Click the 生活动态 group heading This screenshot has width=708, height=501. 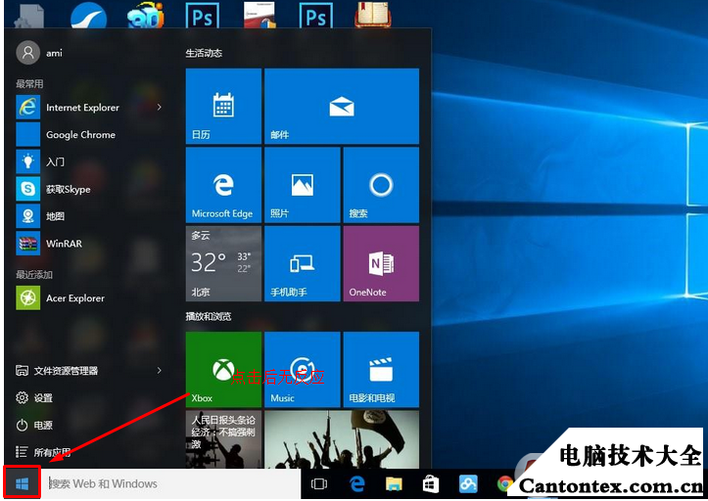(204, 53)
